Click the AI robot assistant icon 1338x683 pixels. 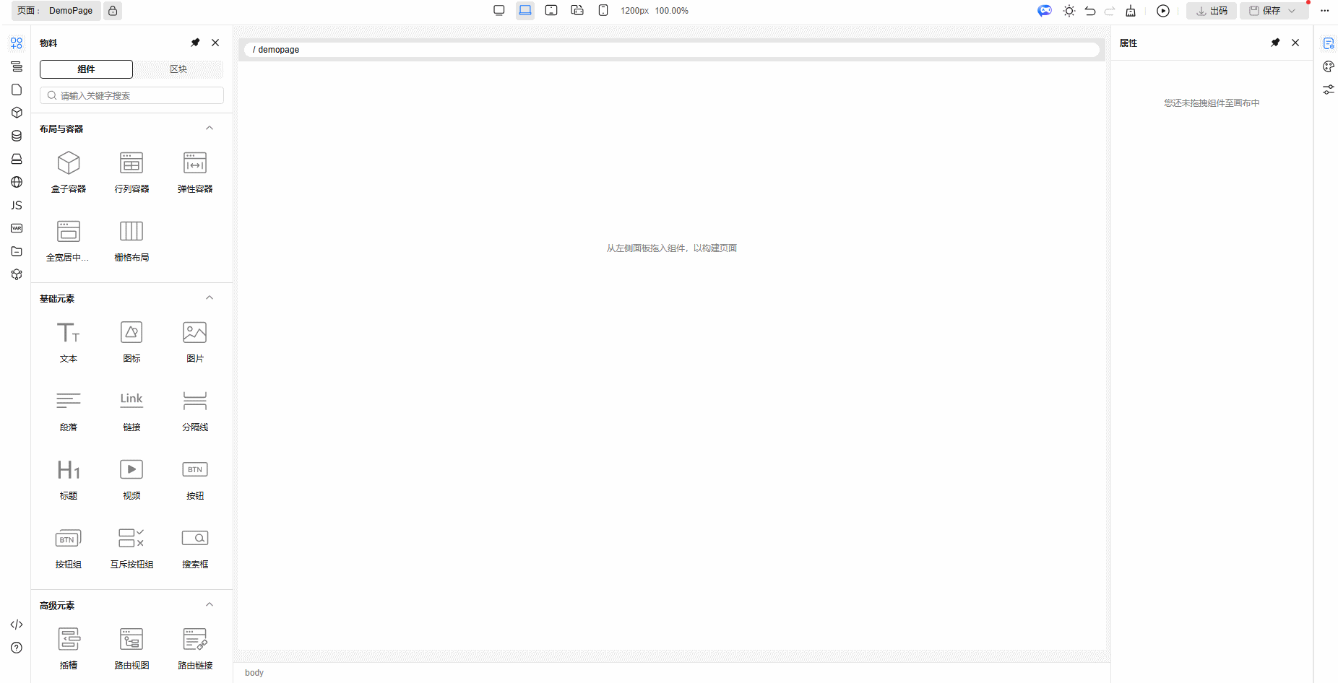coord(1045,11)
